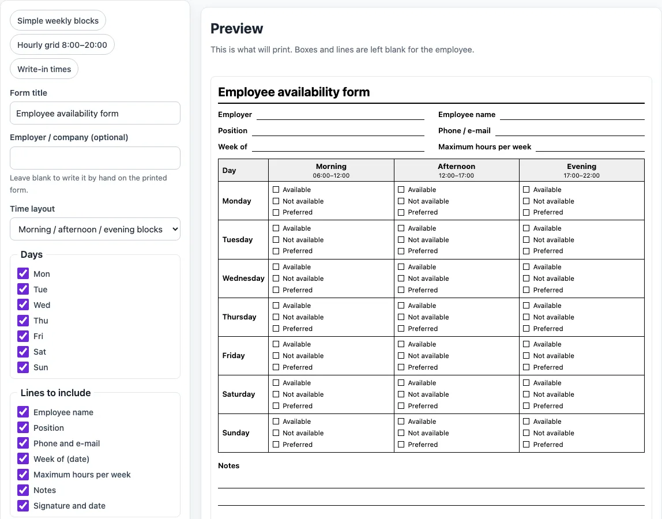Choose the Hourly grid 8:00–20:00 preset
Screen dimensions: 662x519
pos(62,45)
